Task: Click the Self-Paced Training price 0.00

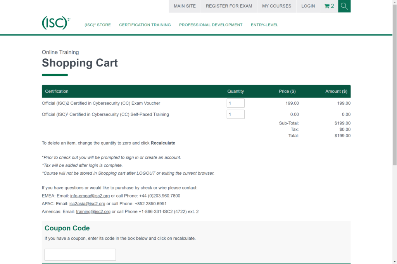Action: pyautogui.click(x=295, y=114)
